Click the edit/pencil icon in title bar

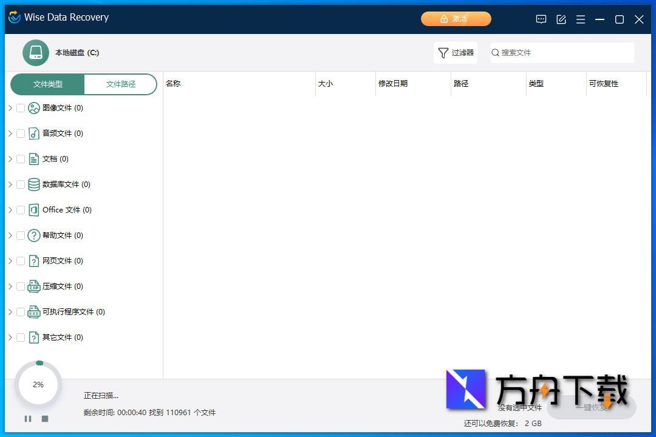click(561, 19)
